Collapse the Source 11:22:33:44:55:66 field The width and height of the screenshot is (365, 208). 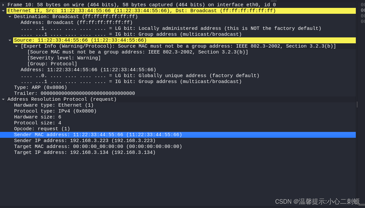coord(9,40)
